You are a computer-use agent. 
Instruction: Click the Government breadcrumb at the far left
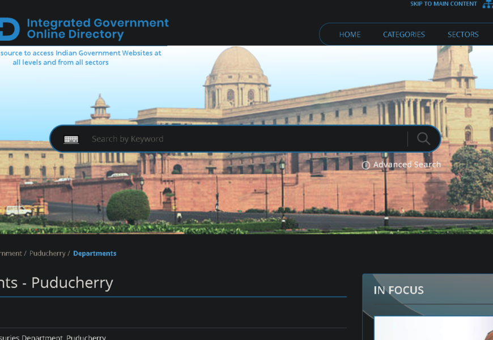[x=11, y=253]
